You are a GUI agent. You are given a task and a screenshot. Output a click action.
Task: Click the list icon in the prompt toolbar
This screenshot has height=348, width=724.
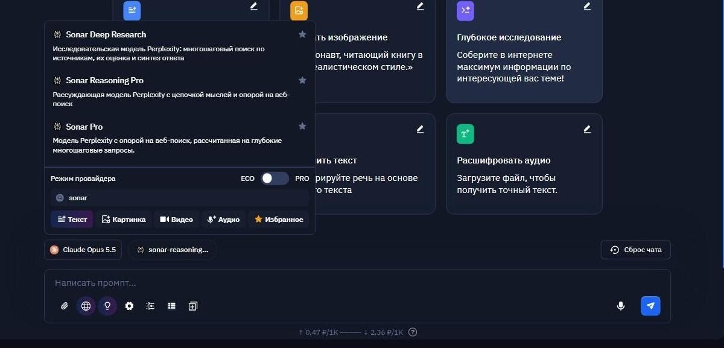point(172,306)
